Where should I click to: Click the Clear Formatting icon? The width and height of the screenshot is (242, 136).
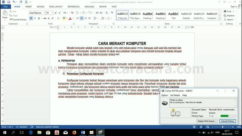click(72, 13)
